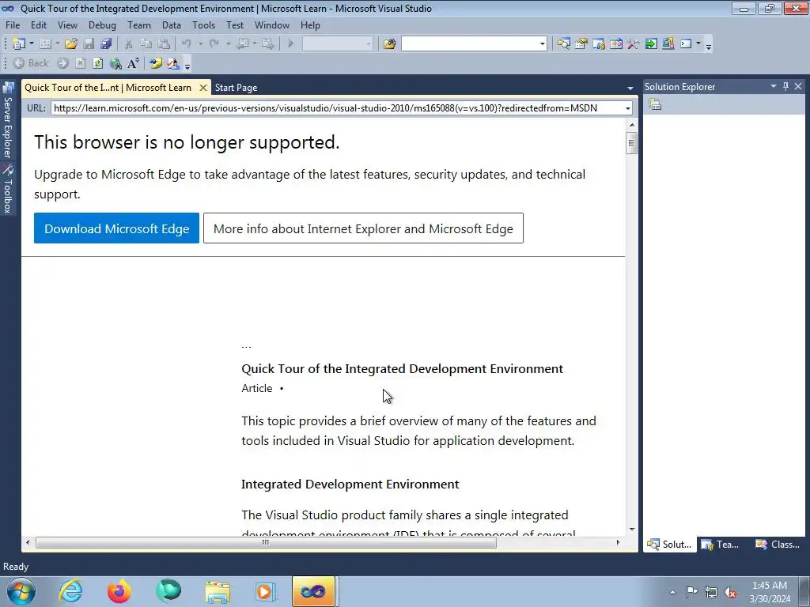Open the Tools menu
This screenshot has height=607, width=810.
pyautogui.click(x=203, y=25)
